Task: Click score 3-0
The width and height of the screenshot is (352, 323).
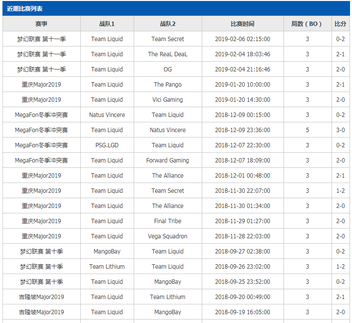Action: [340, 130]
